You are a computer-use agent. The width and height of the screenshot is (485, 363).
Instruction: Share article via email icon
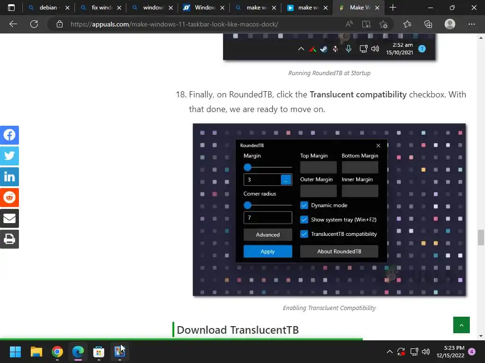pyautogui.click(x=9, y=218)
